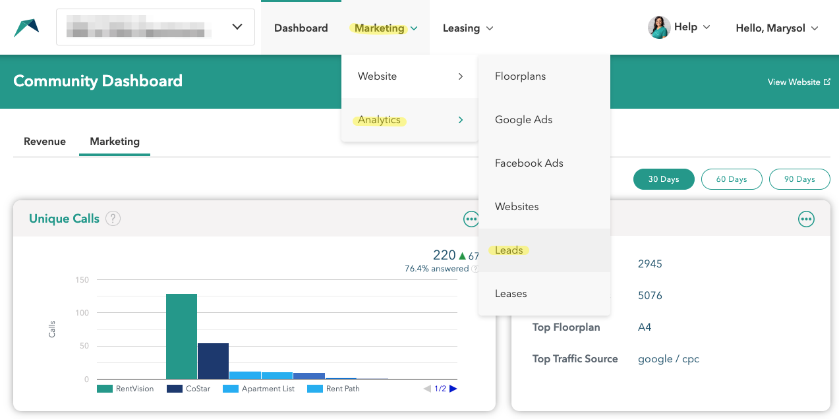Expand the community selector dropdown

pyautogui.click(x=156, y=27)
